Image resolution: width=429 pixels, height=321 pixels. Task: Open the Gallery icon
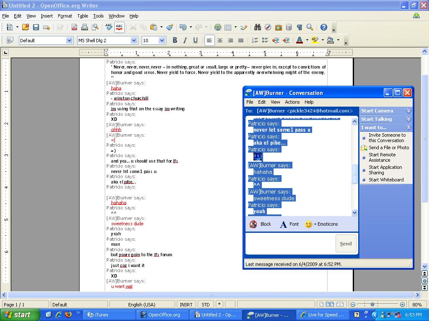279,27
